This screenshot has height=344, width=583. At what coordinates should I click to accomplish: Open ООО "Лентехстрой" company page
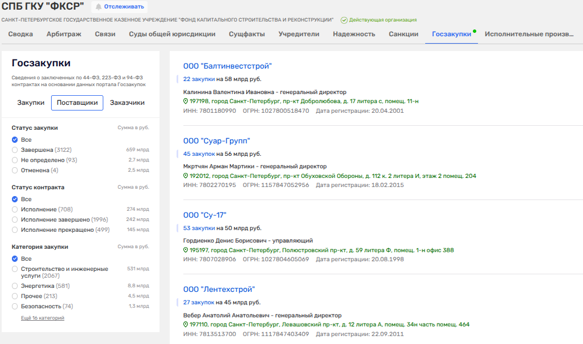[x=219, y=290]
